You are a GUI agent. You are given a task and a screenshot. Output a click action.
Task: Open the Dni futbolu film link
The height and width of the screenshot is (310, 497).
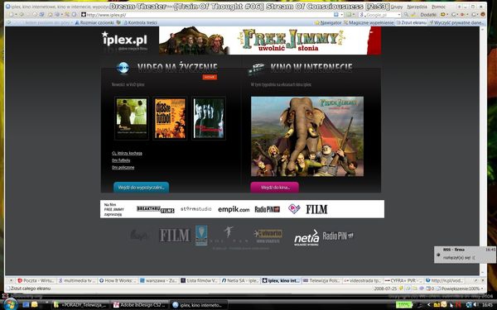121,160
